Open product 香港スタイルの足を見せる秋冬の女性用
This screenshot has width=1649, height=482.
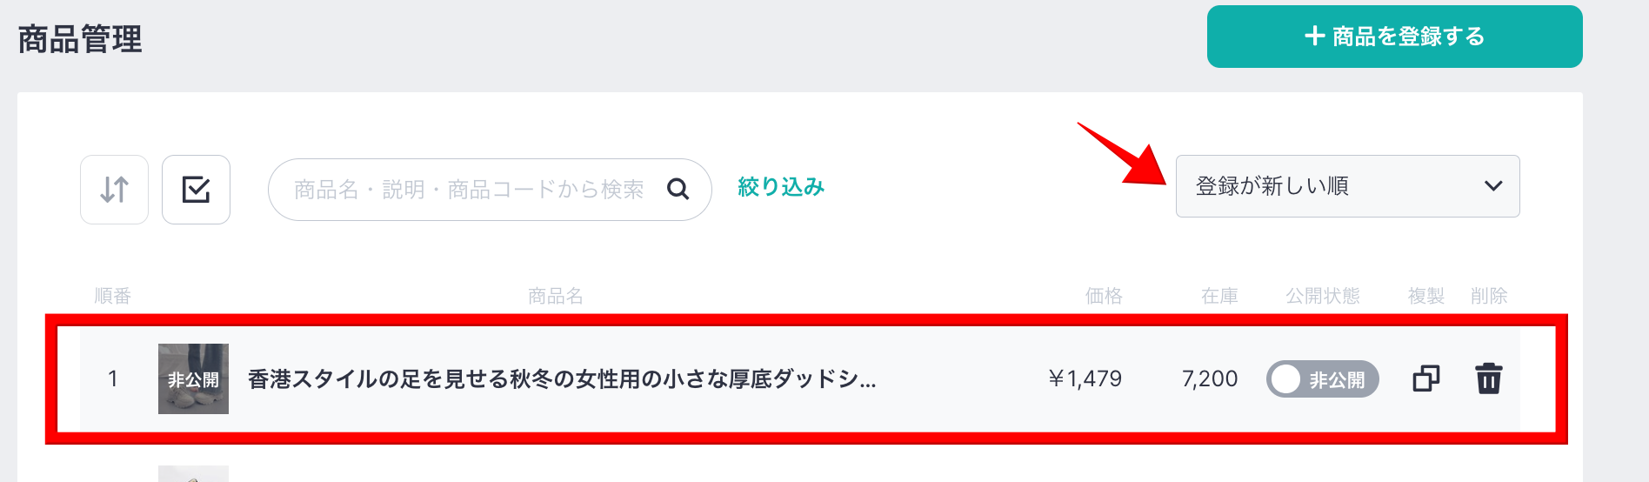pyautogui.click(x=562, y=379)
